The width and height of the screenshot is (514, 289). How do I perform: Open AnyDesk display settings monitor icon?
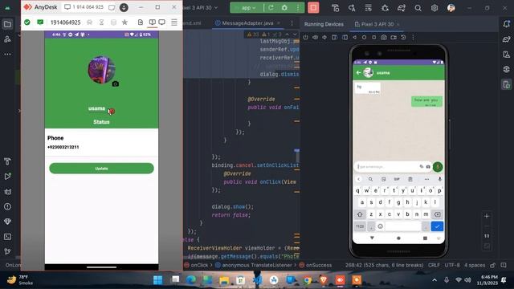pyautogui.click(x=162, y=22)
